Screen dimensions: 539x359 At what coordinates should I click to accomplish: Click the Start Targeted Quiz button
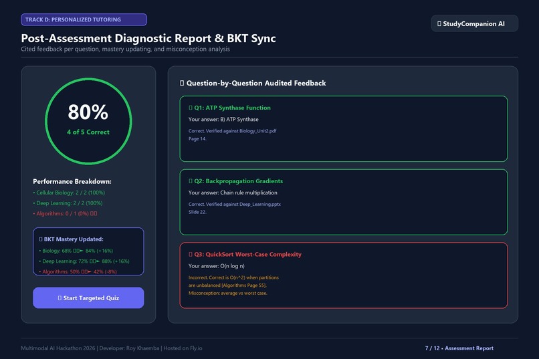point(88,298)
